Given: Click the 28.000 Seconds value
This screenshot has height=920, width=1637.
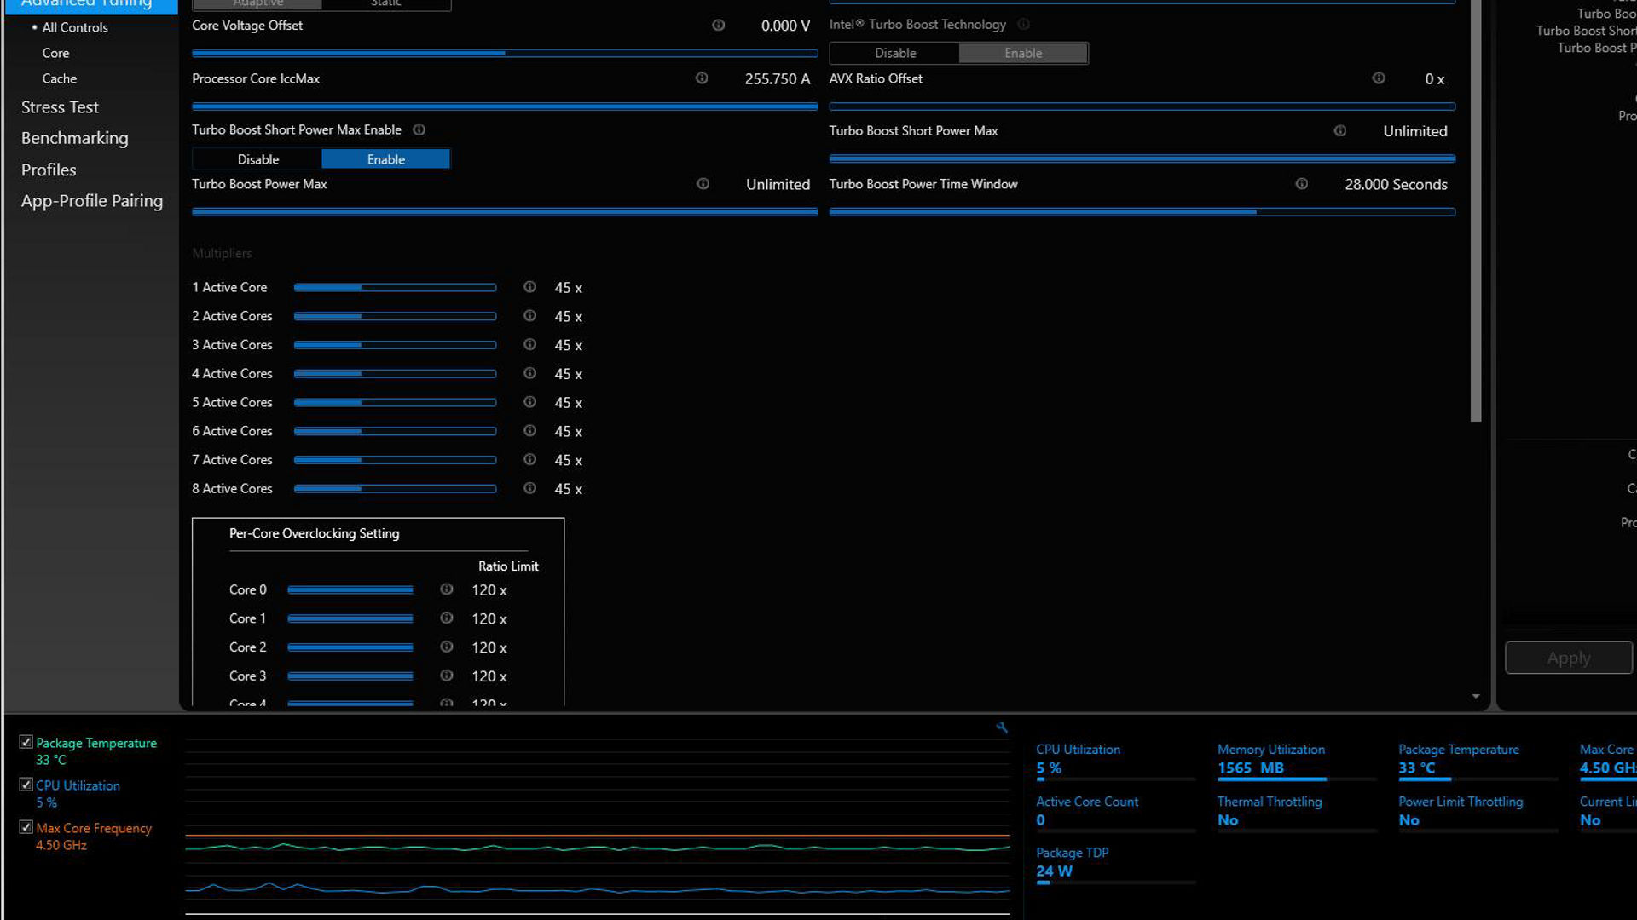Looking at the screenshot, I should (x=1396, y=185).
